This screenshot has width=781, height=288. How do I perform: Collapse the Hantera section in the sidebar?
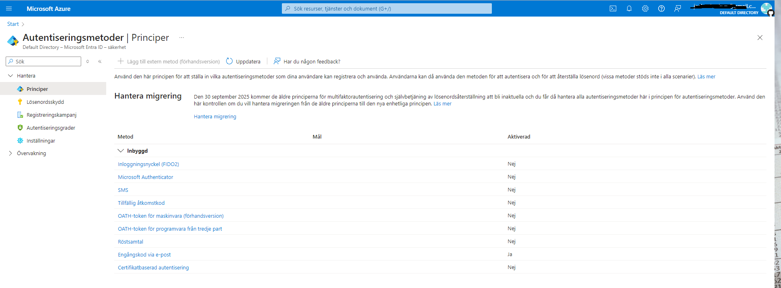[x=10, y=76]
